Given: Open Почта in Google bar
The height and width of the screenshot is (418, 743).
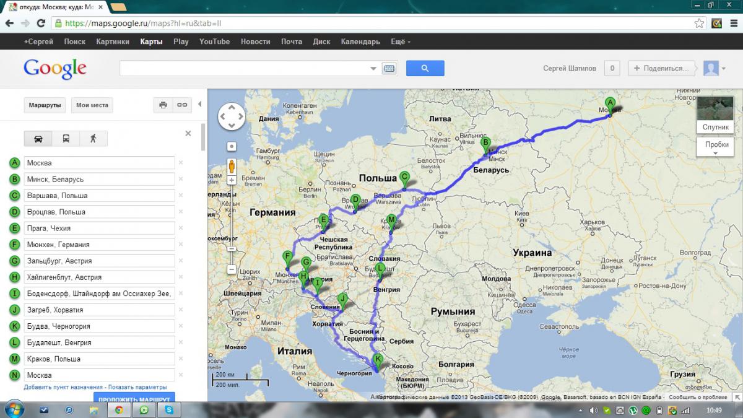Looking at the screenshot, I should pyautogui.click(x=292, y=41).
